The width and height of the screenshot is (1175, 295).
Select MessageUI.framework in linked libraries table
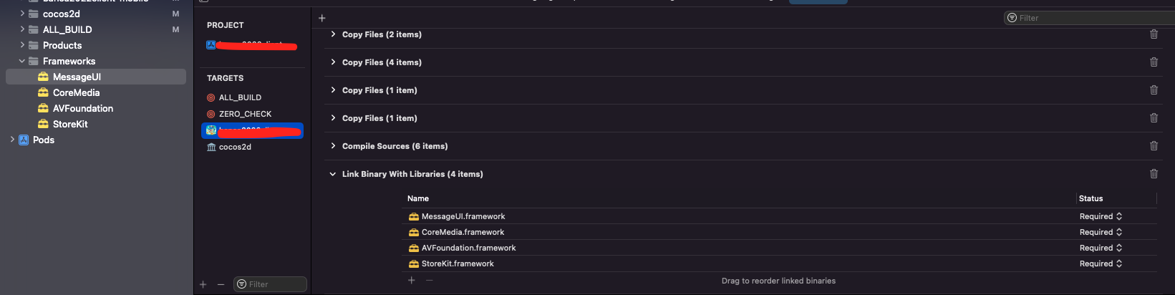[463, 216]
